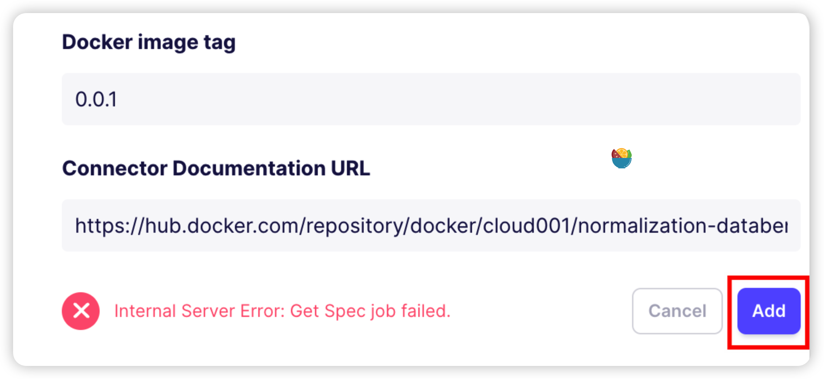Click the Docker image tag heading

point(149,42)
